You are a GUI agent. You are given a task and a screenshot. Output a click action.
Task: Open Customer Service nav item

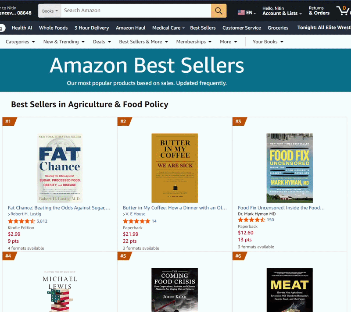(242, 28)
